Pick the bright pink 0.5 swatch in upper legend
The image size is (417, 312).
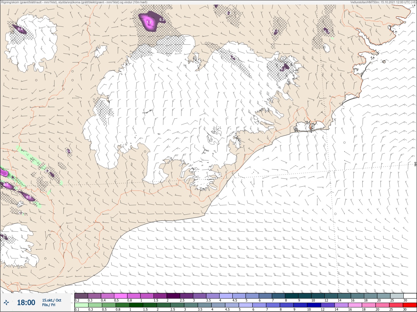tap(121, 296)
